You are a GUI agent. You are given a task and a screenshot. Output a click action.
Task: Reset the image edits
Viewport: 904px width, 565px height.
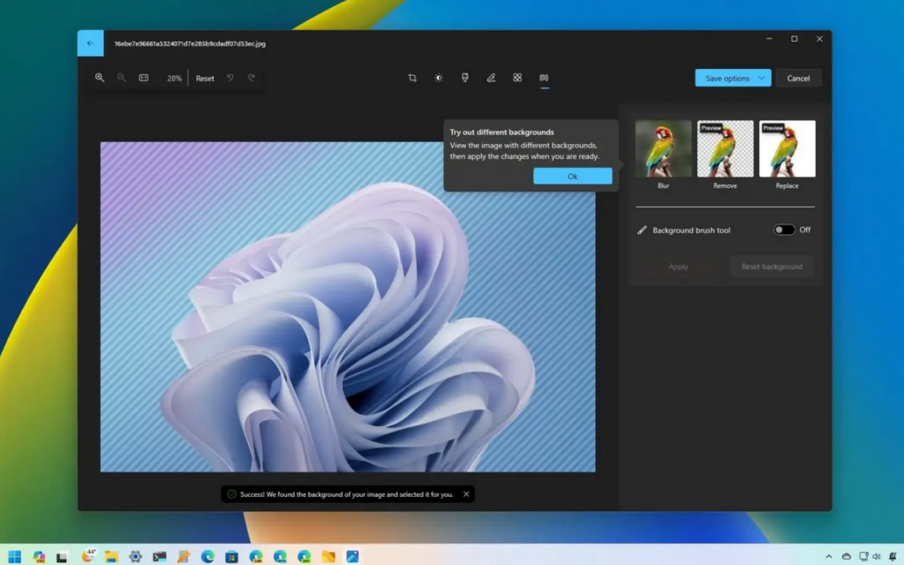tap(205, 78)
